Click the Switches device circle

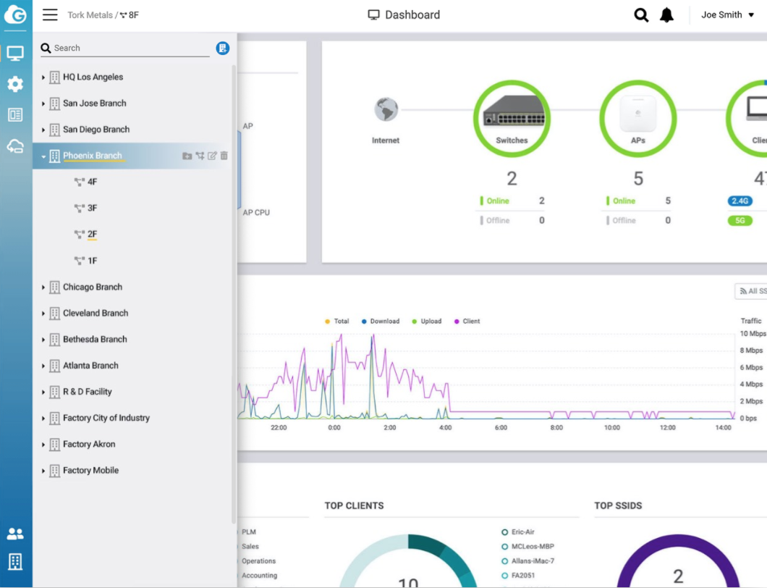512,119
